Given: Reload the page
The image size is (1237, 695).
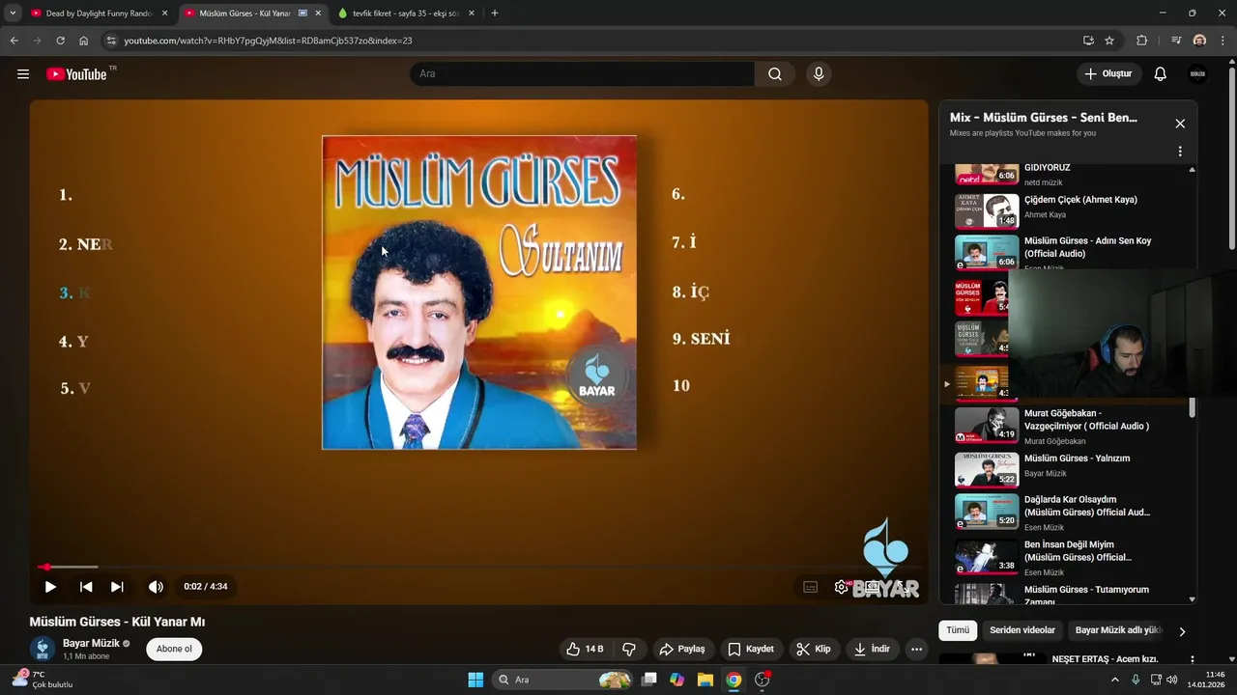Looking at the screenshot, I should tap(60, 41).
